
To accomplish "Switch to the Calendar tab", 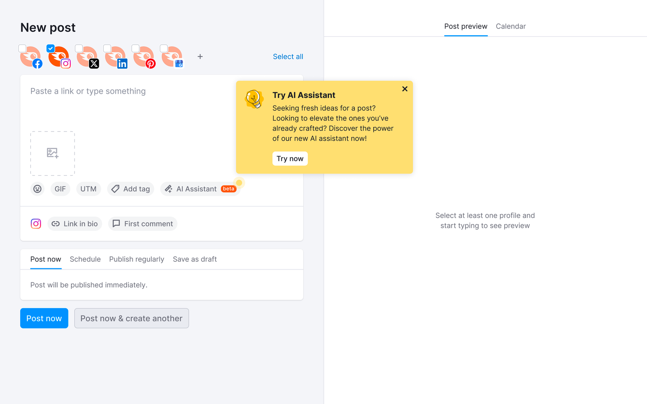I will tap(510, 26).
